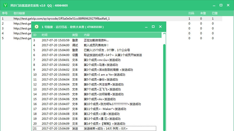Screen dimensions: 234x131
Task: Click the 序号 column header
Action: point(5,13)
